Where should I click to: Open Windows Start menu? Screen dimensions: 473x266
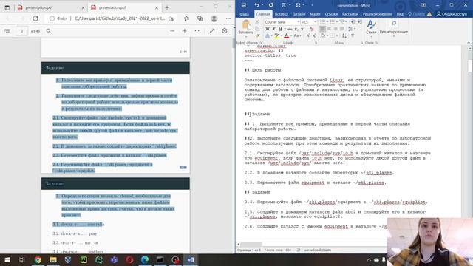point(7,259)
